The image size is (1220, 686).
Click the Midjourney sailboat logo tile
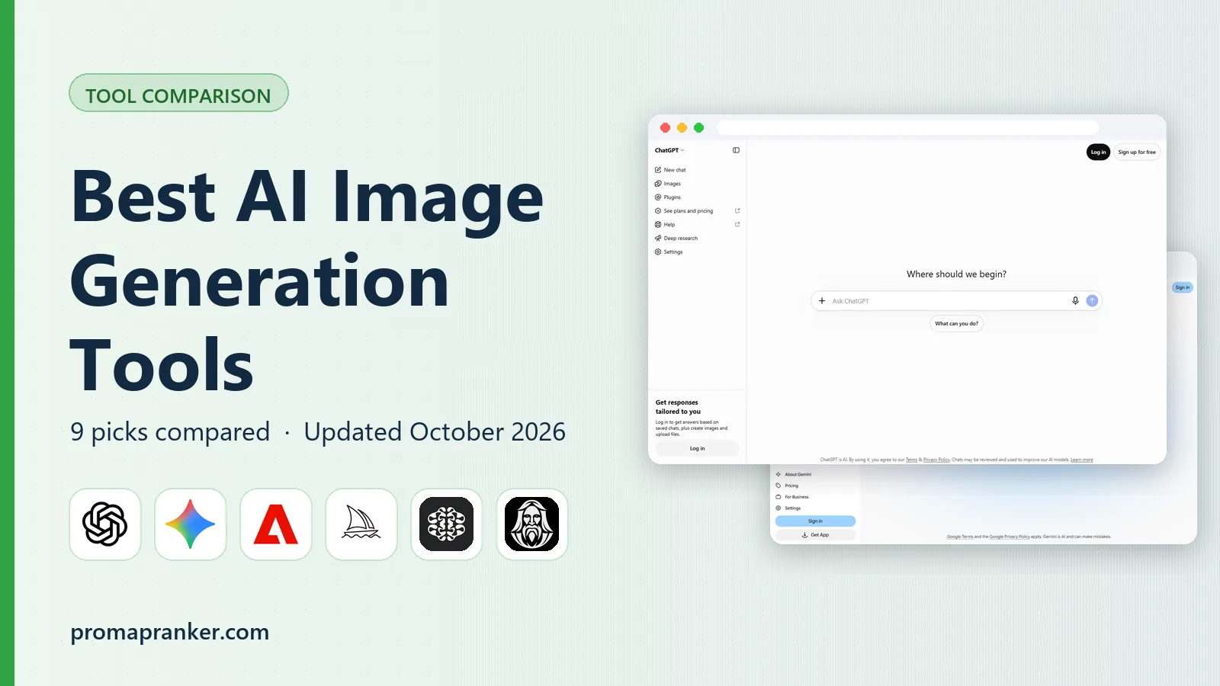[361, 524]
